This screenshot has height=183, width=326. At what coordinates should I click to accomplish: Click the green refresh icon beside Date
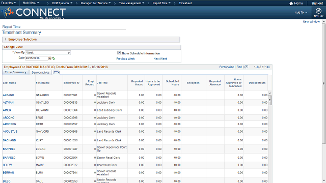[53, 58]
